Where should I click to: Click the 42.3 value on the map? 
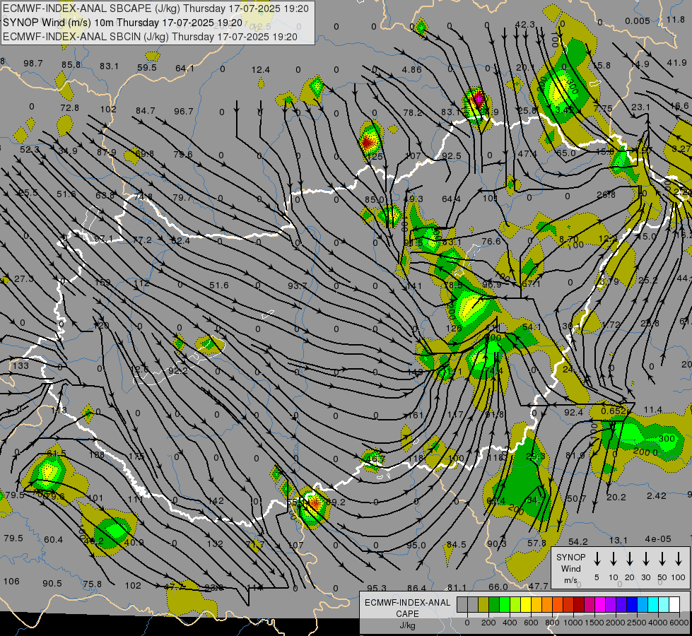tap(524, 24)
